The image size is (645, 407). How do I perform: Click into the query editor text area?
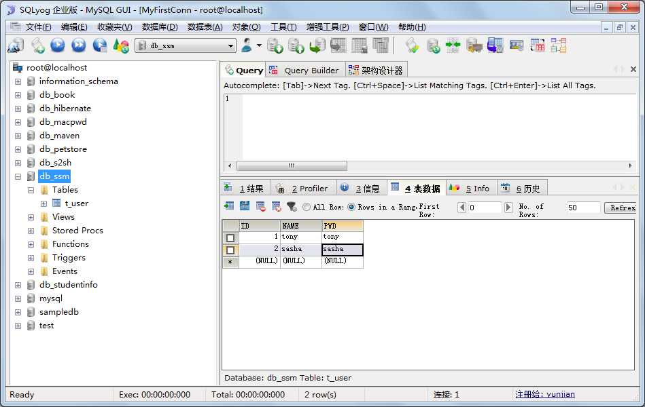438,128
